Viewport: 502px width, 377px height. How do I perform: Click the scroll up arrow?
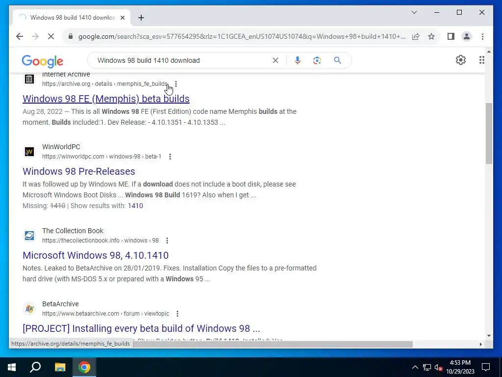[x=489, y=51]
